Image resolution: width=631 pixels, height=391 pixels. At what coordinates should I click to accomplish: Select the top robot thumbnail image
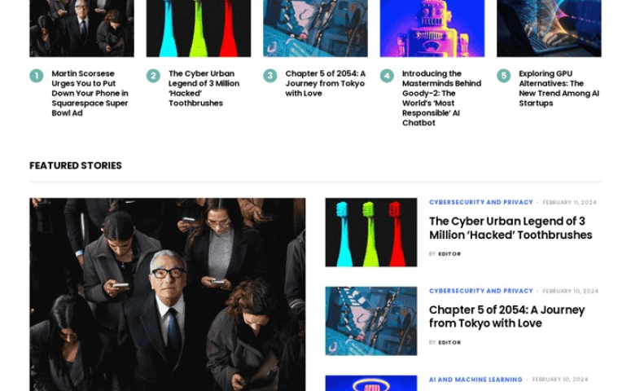[x=432, y=29]
